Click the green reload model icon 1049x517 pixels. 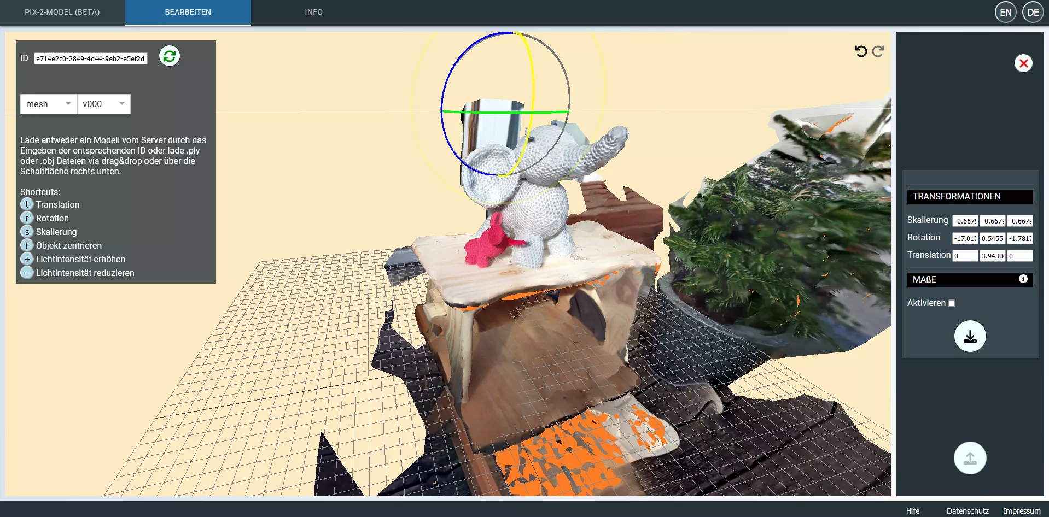[x=170, y=56]
